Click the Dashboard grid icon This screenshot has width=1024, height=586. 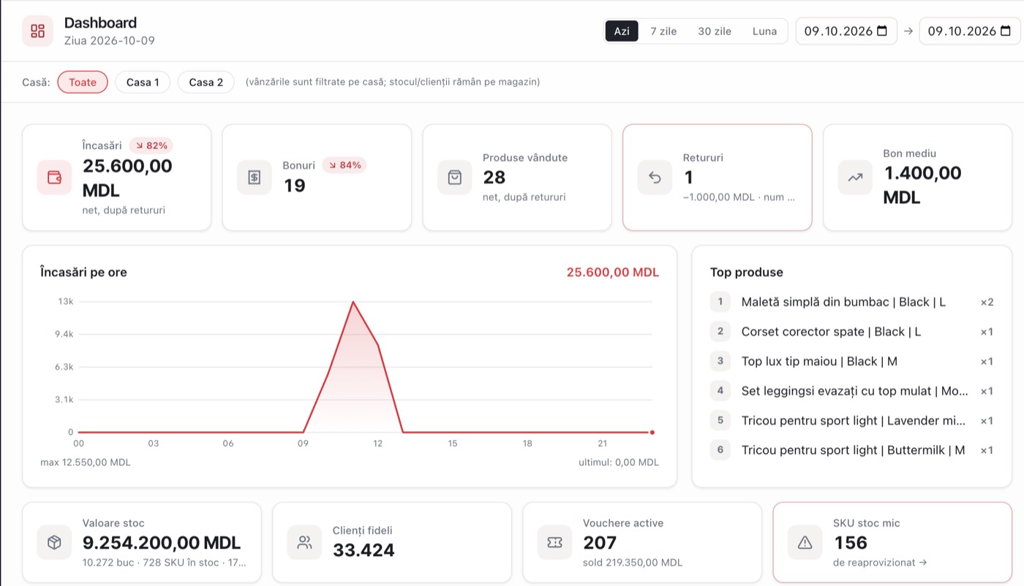tap(37, 31)
